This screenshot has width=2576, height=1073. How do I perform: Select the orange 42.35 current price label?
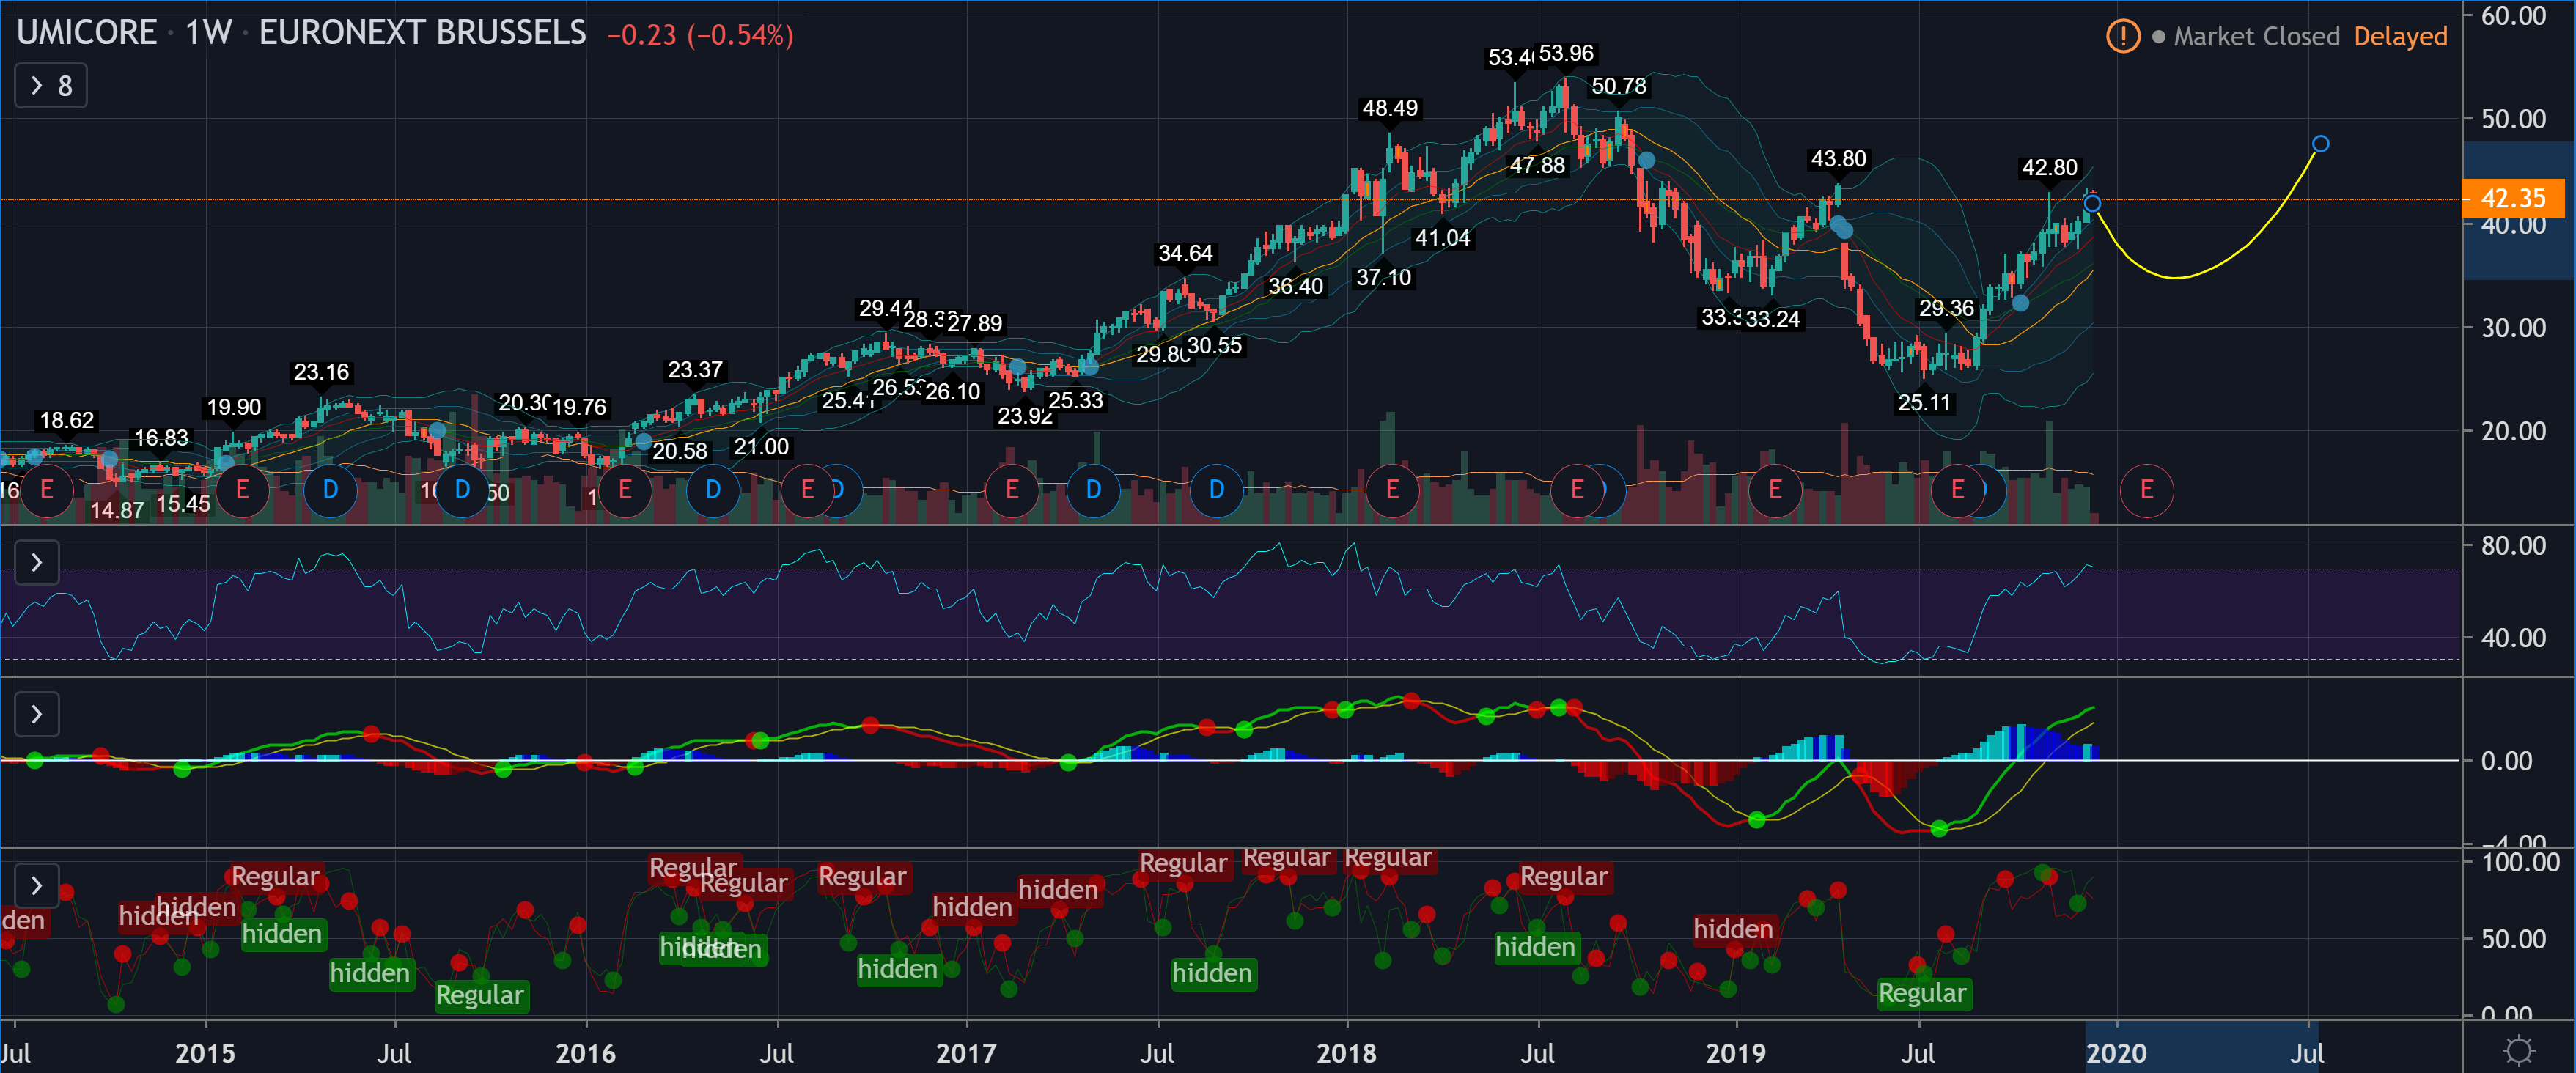coord(2512,198)
